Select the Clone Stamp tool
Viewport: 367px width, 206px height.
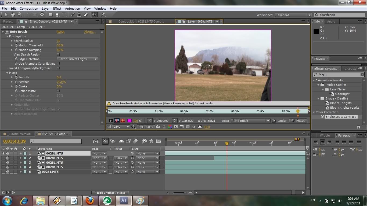click(79, 15)
